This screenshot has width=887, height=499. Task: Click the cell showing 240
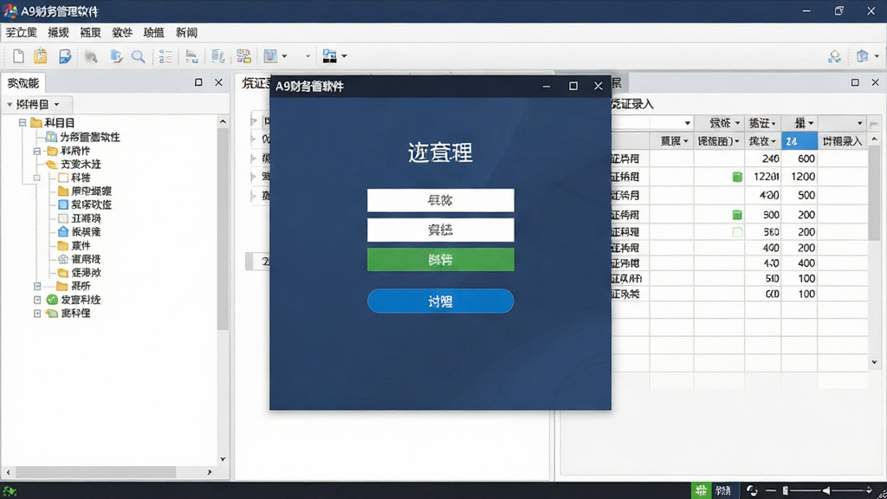tap(763, 159)
